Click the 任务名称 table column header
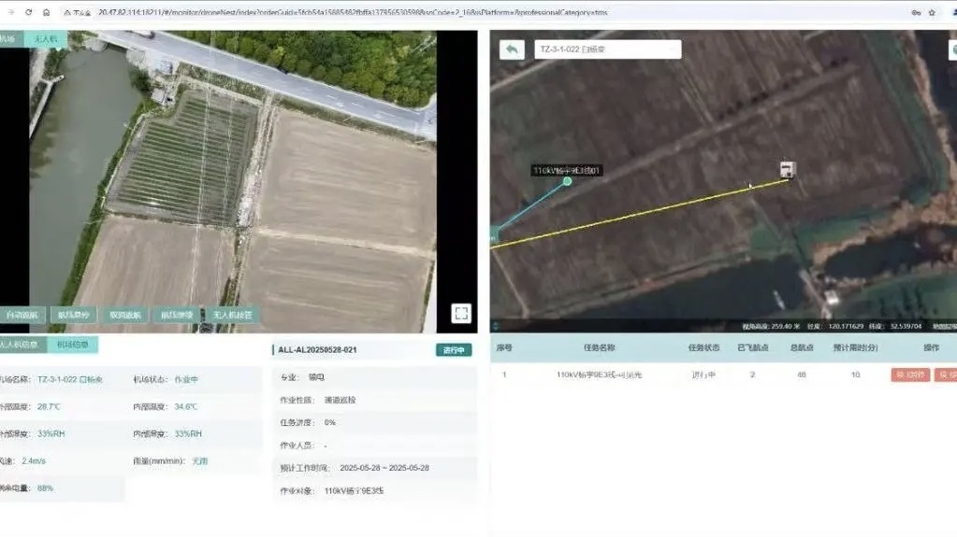The image size is (957, 537). point(600,347)
